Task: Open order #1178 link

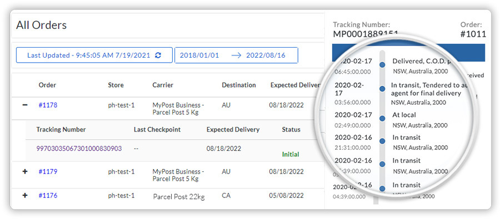Action: click(x=48, y=105)
